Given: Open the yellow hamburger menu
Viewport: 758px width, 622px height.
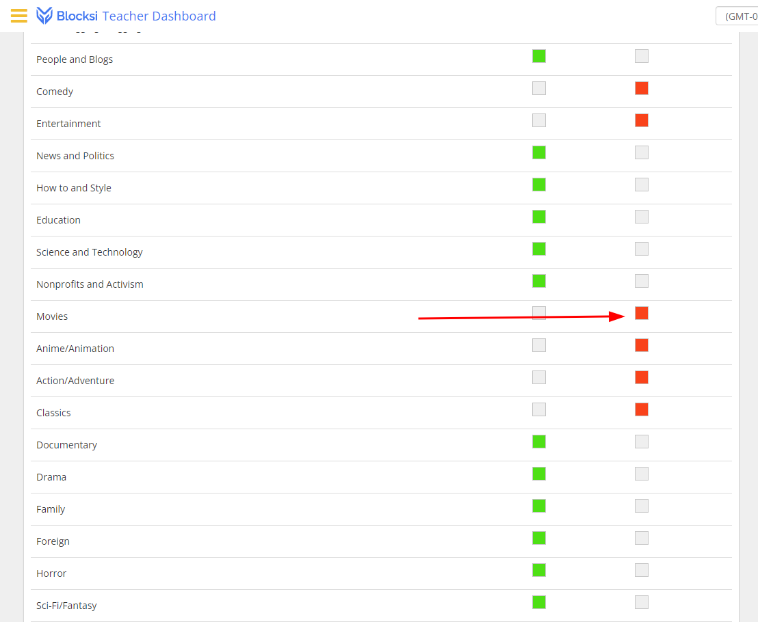Looking at the screenshot, I should point(19,16).
